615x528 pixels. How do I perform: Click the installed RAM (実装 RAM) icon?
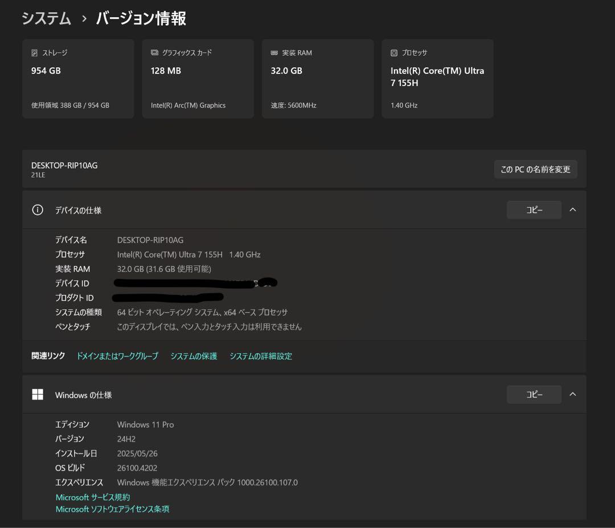(x=274, y=52)
